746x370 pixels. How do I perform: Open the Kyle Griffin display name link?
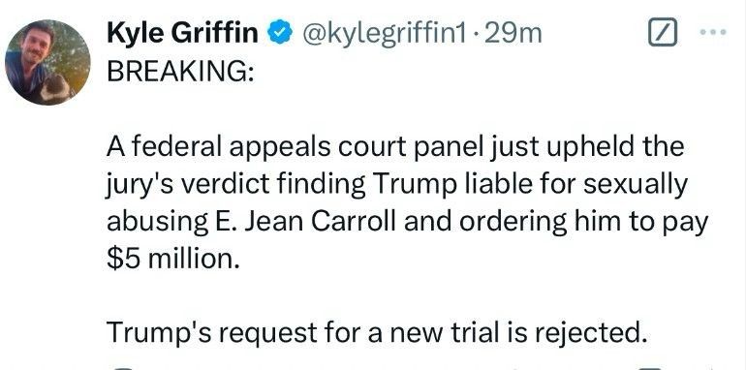(183, 33)
